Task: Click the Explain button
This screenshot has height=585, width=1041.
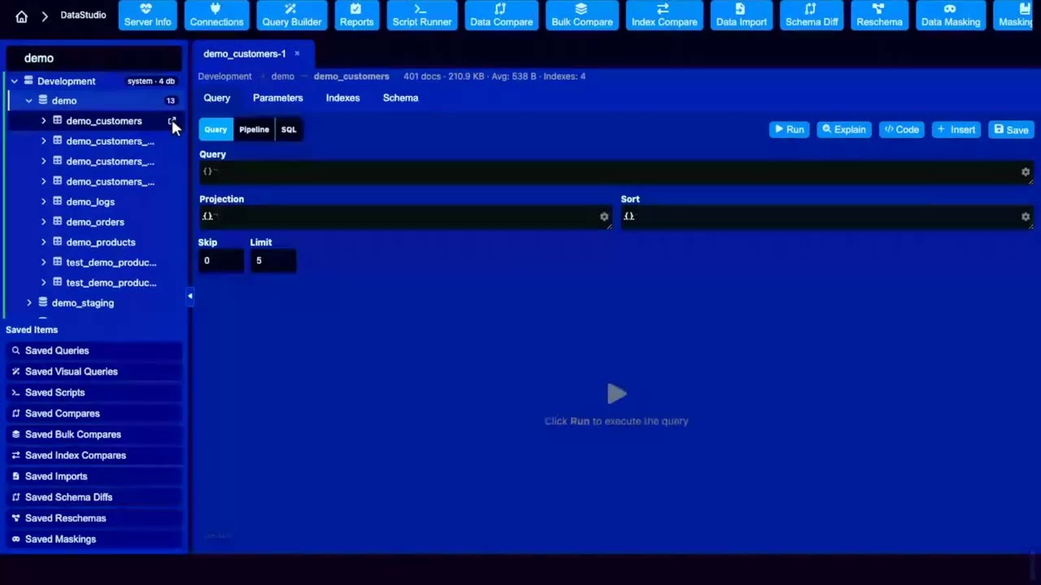Action: (x=844, y=129)
